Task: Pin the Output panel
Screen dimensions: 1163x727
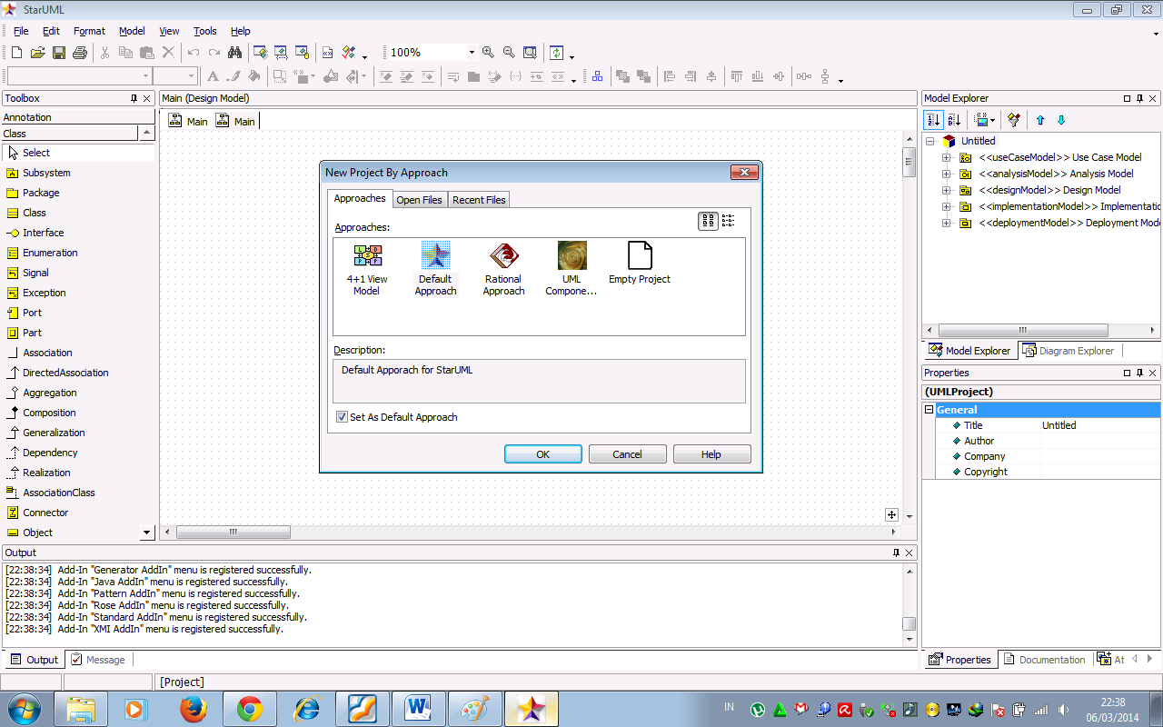Action: click(896, 553)
